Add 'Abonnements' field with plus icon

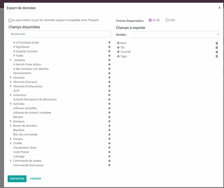pyautogui.click(x=109, y=73)
